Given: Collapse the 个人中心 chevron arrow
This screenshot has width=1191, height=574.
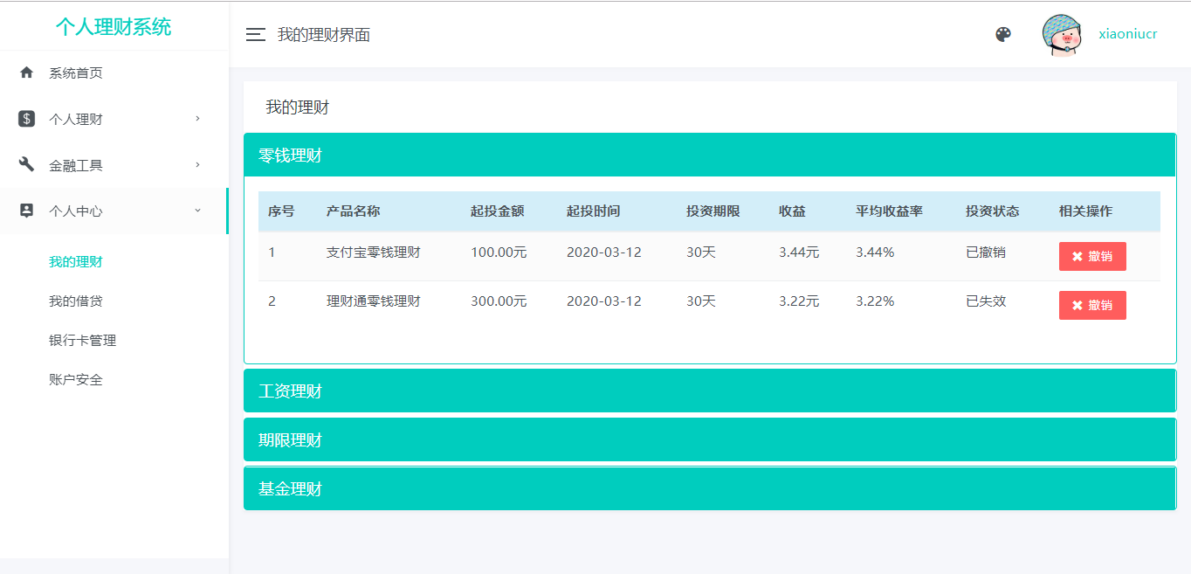Looking at the screenshot, I should (x=198, y=211).
